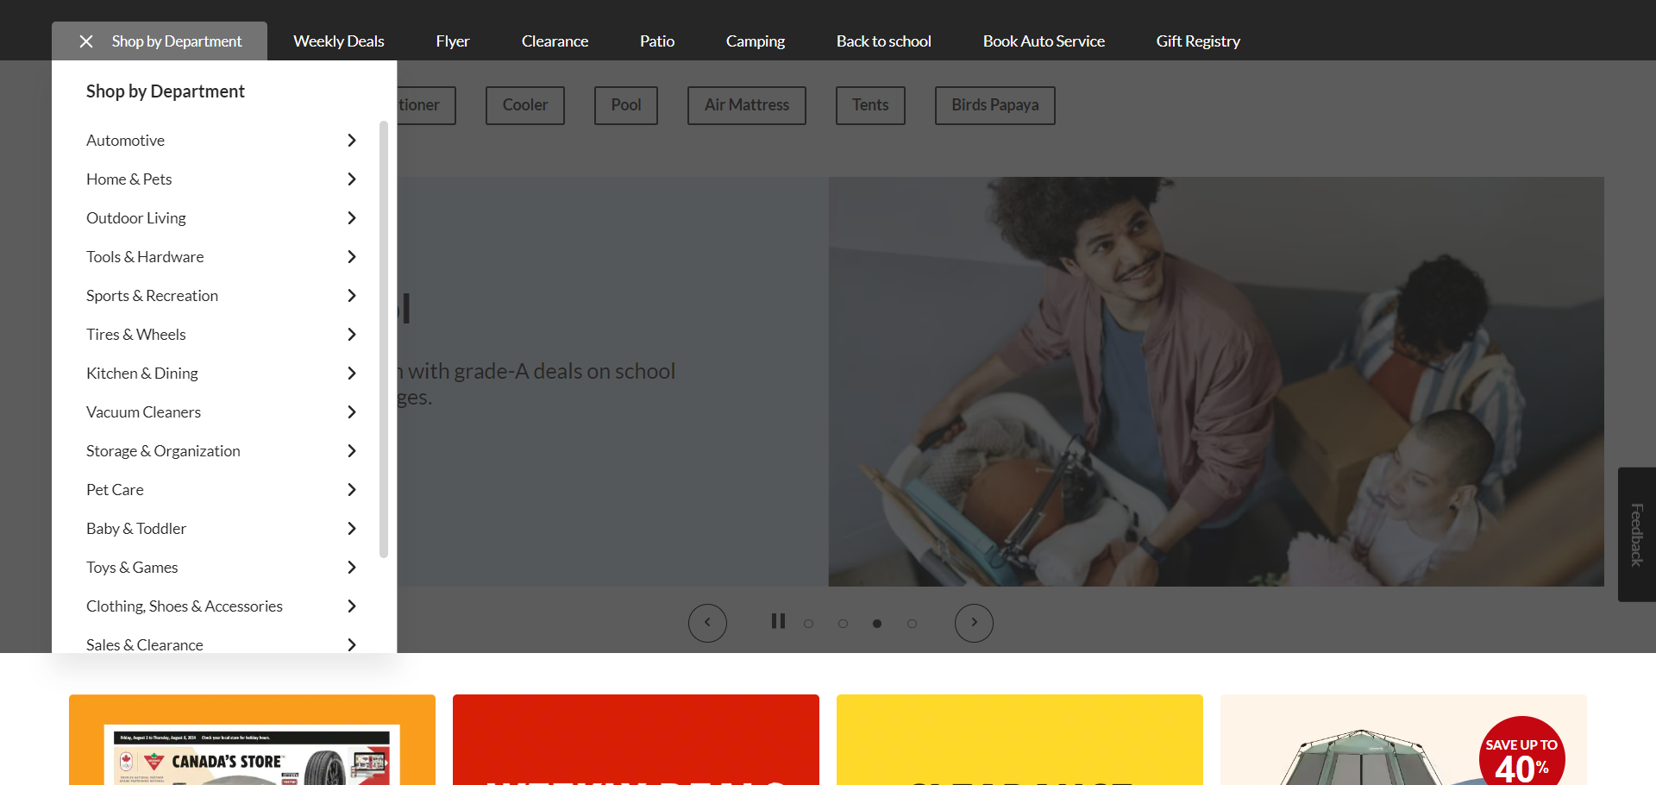Open the Weekly Deals nav item

point(338,41)
